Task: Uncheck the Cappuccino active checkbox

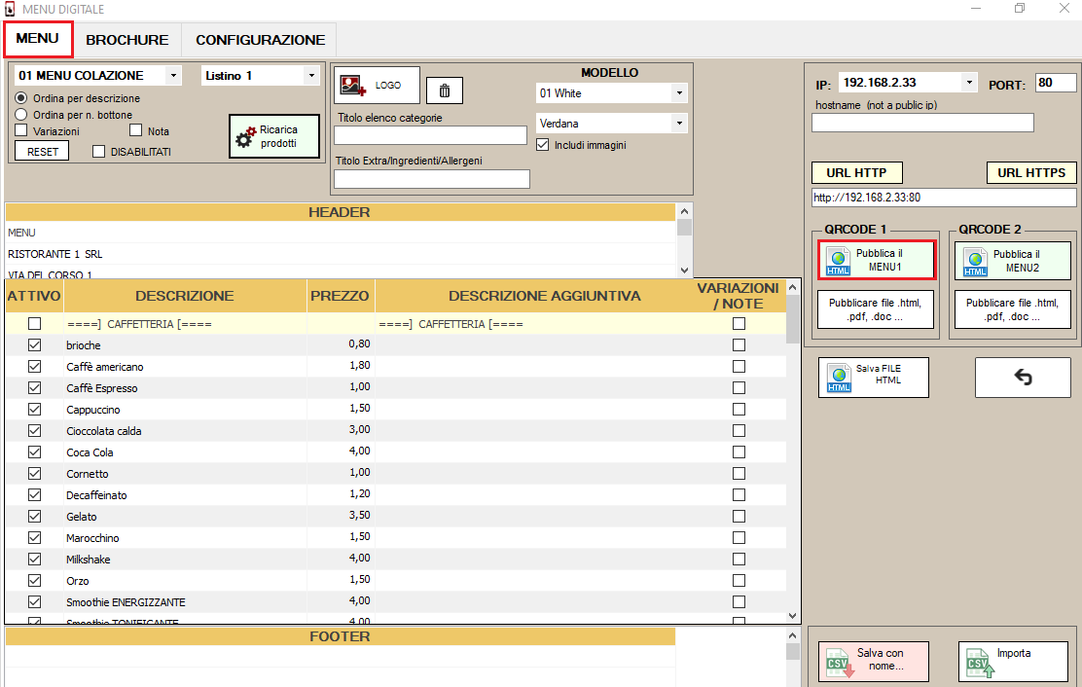Action: (x=35, y=410)
